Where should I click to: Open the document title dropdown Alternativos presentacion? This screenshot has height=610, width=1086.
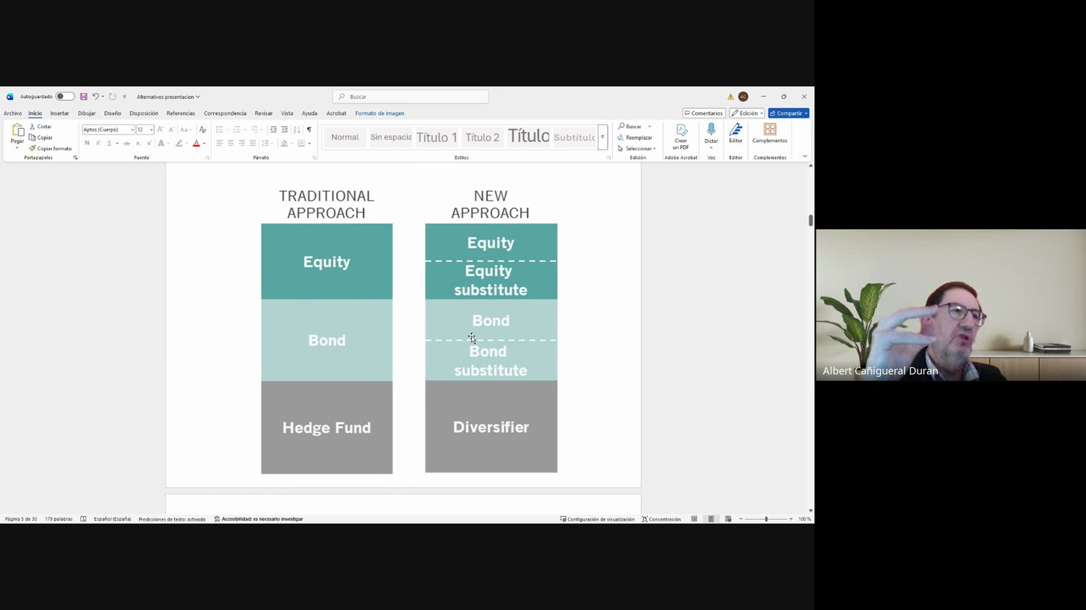[168, 97]
